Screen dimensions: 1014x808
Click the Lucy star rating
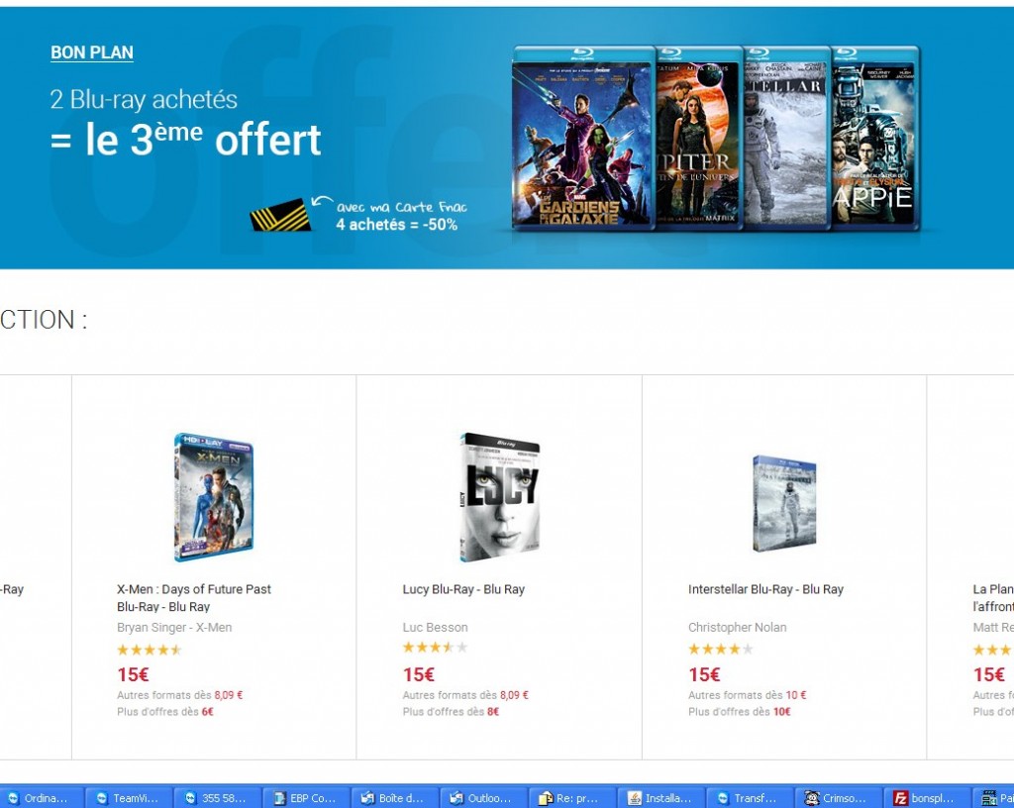(435, 647)
